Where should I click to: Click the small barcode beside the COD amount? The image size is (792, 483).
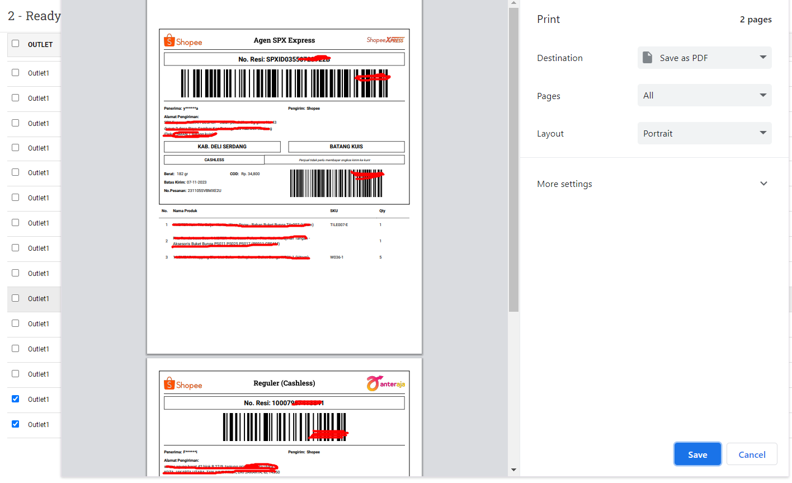[x=336, y=184]
